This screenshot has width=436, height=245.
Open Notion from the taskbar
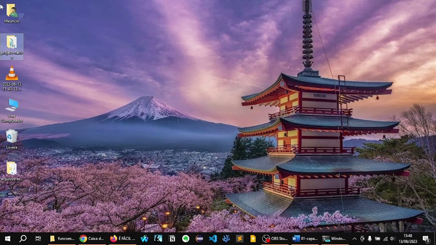click(x=172, y=239)
